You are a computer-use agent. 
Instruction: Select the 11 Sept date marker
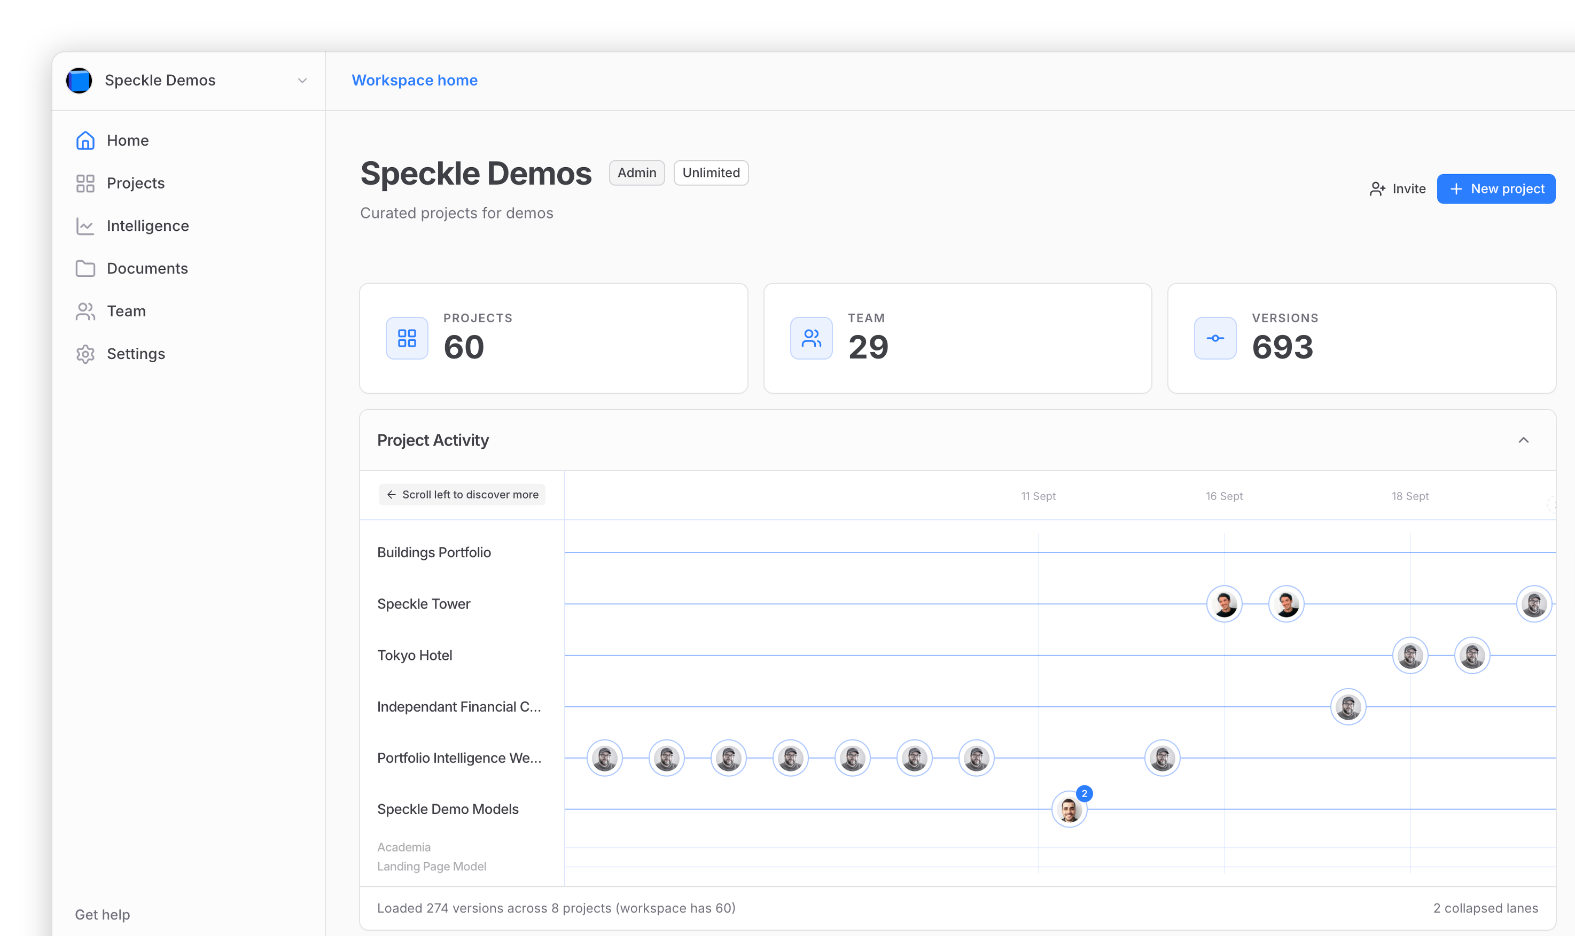1038,496
